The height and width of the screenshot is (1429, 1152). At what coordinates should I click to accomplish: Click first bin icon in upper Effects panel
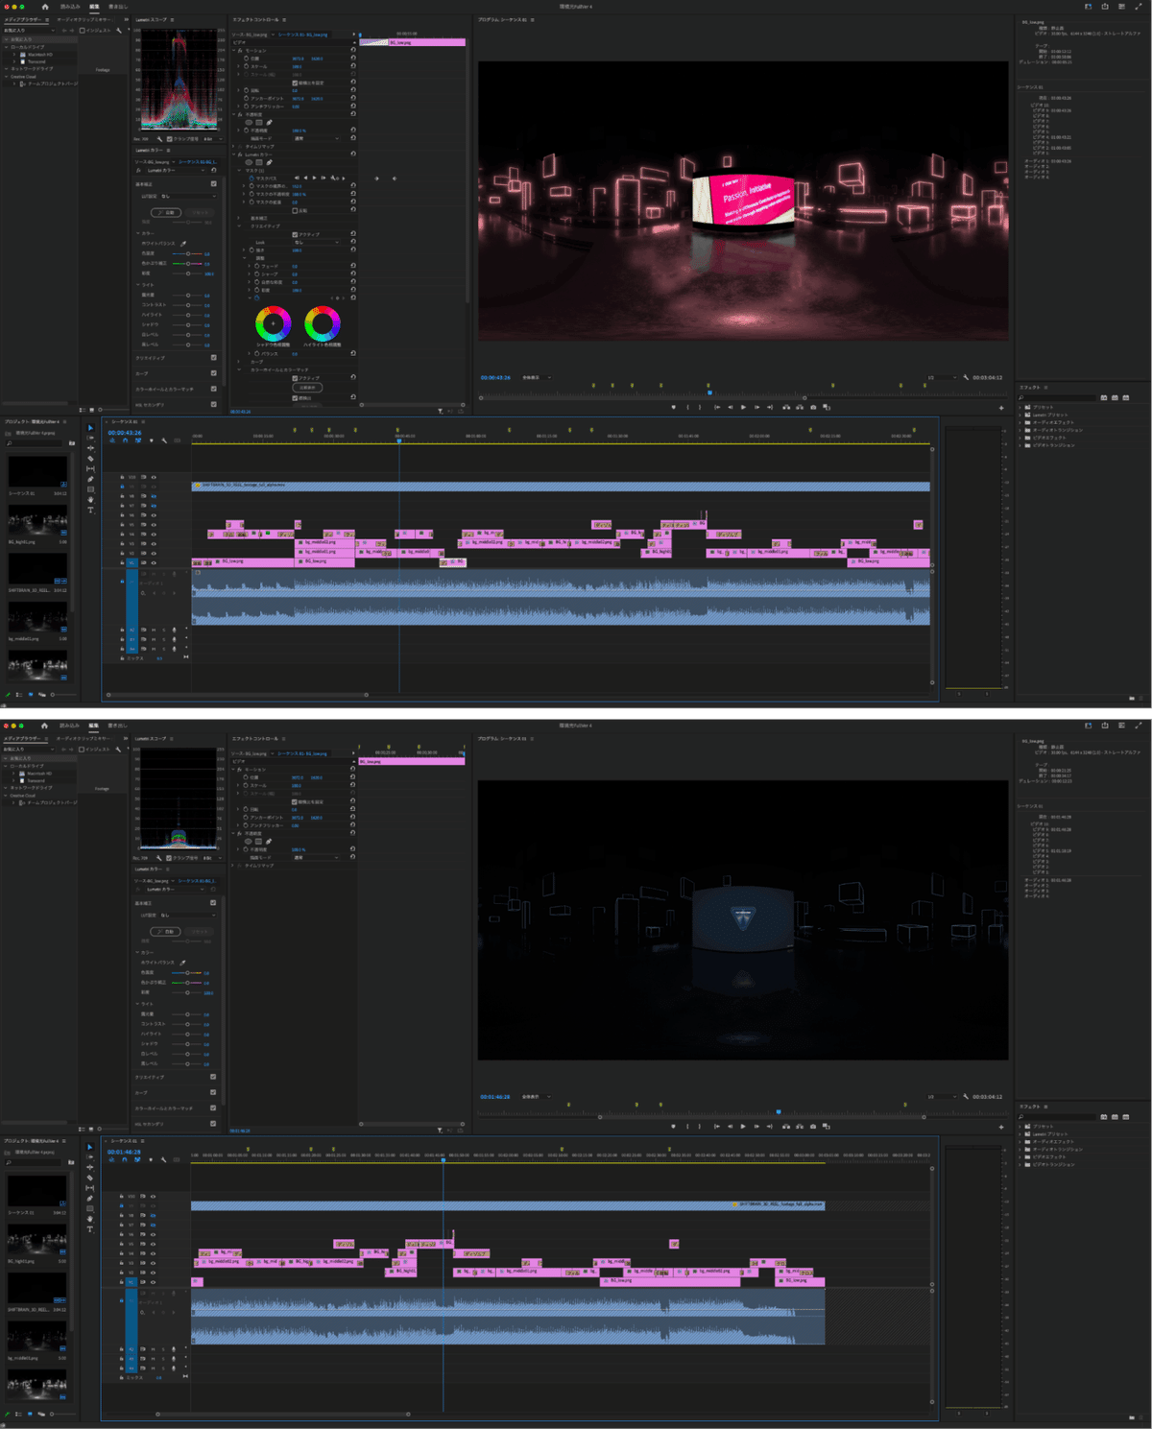coord(1104,397)
